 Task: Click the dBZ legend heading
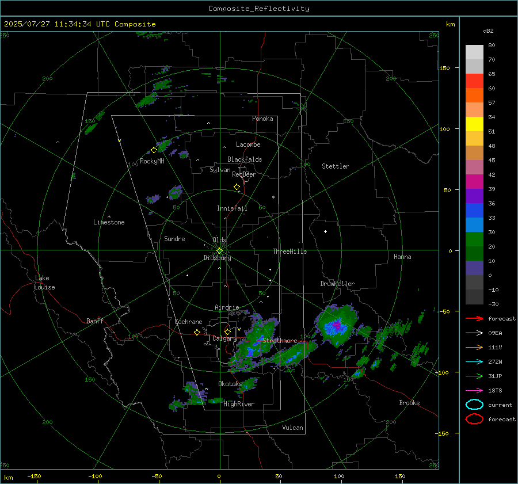[488, 31]
